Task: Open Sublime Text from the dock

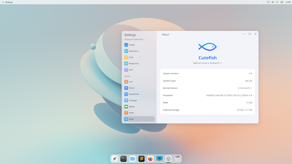Action: [x=141, y=159]
